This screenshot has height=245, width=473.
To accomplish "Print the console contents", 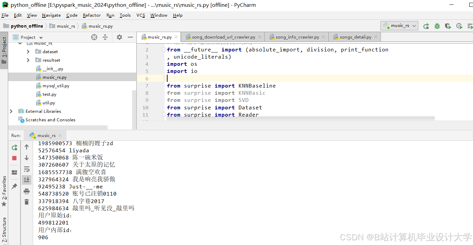I will tap(27, 191).
